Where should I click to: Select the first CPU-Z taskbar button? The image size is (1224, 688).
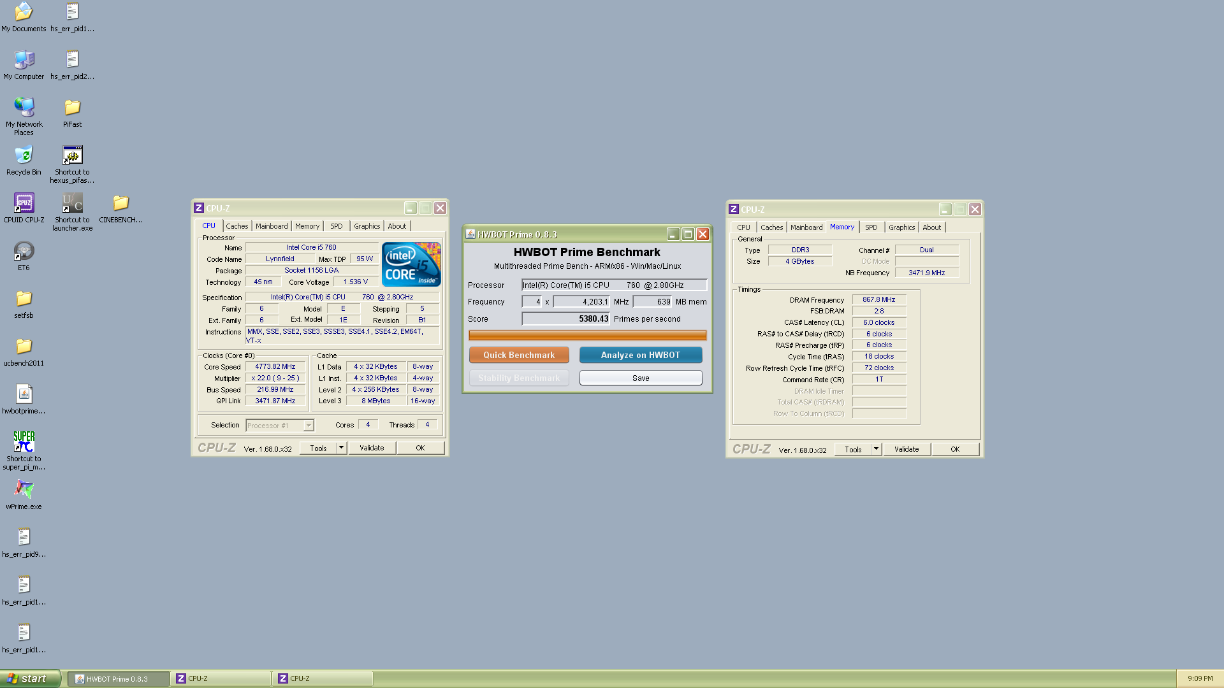pyautogui.click(x=221, y=678)
